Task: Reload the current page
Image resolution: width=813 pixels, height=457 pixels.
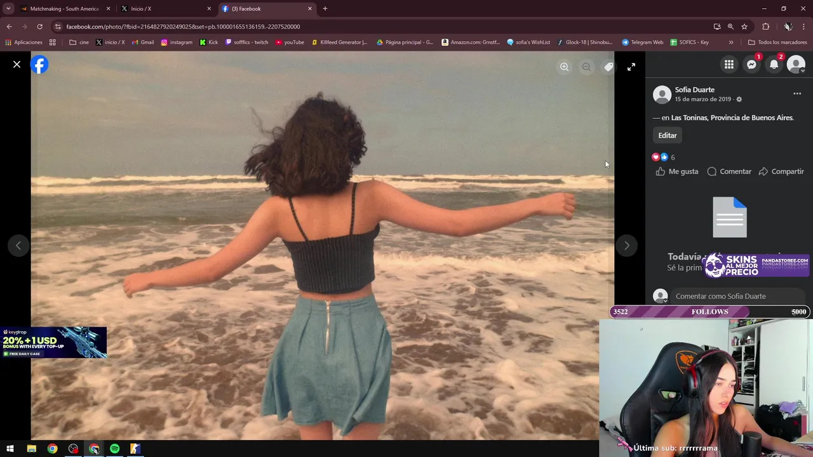Action: (x=39, y=27)
